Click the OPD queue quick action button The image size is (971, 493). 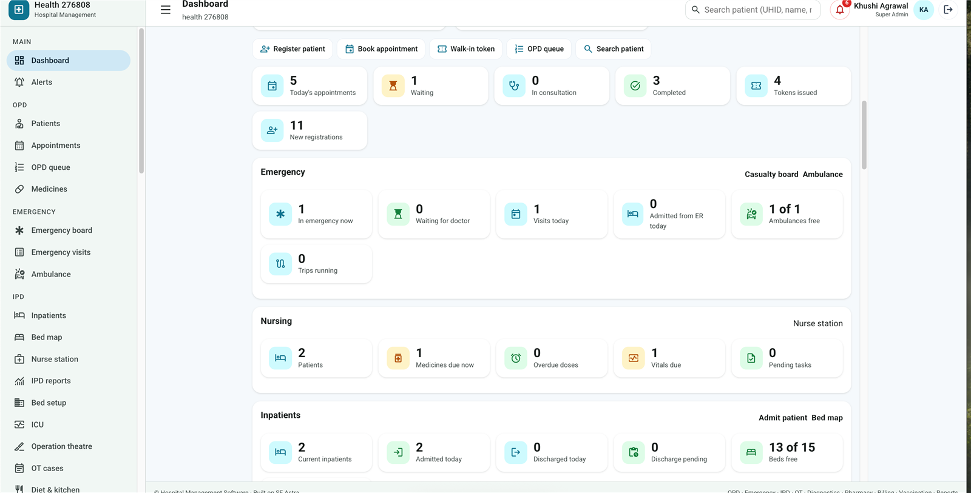(x=539, y=49)
